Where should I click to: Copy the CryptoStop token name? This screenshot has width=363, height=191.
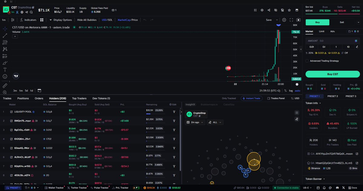coord(33,7)
